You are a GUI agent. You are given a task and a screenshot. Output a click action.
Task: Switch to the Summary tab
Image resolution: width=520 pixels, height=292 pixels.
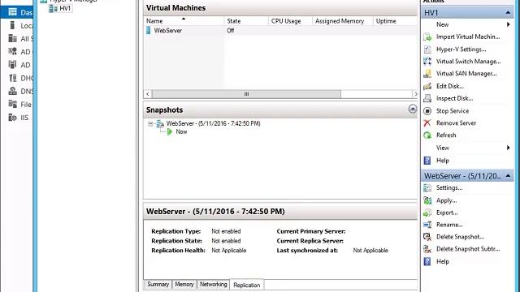pyautogui.click(x=158, y=285)
